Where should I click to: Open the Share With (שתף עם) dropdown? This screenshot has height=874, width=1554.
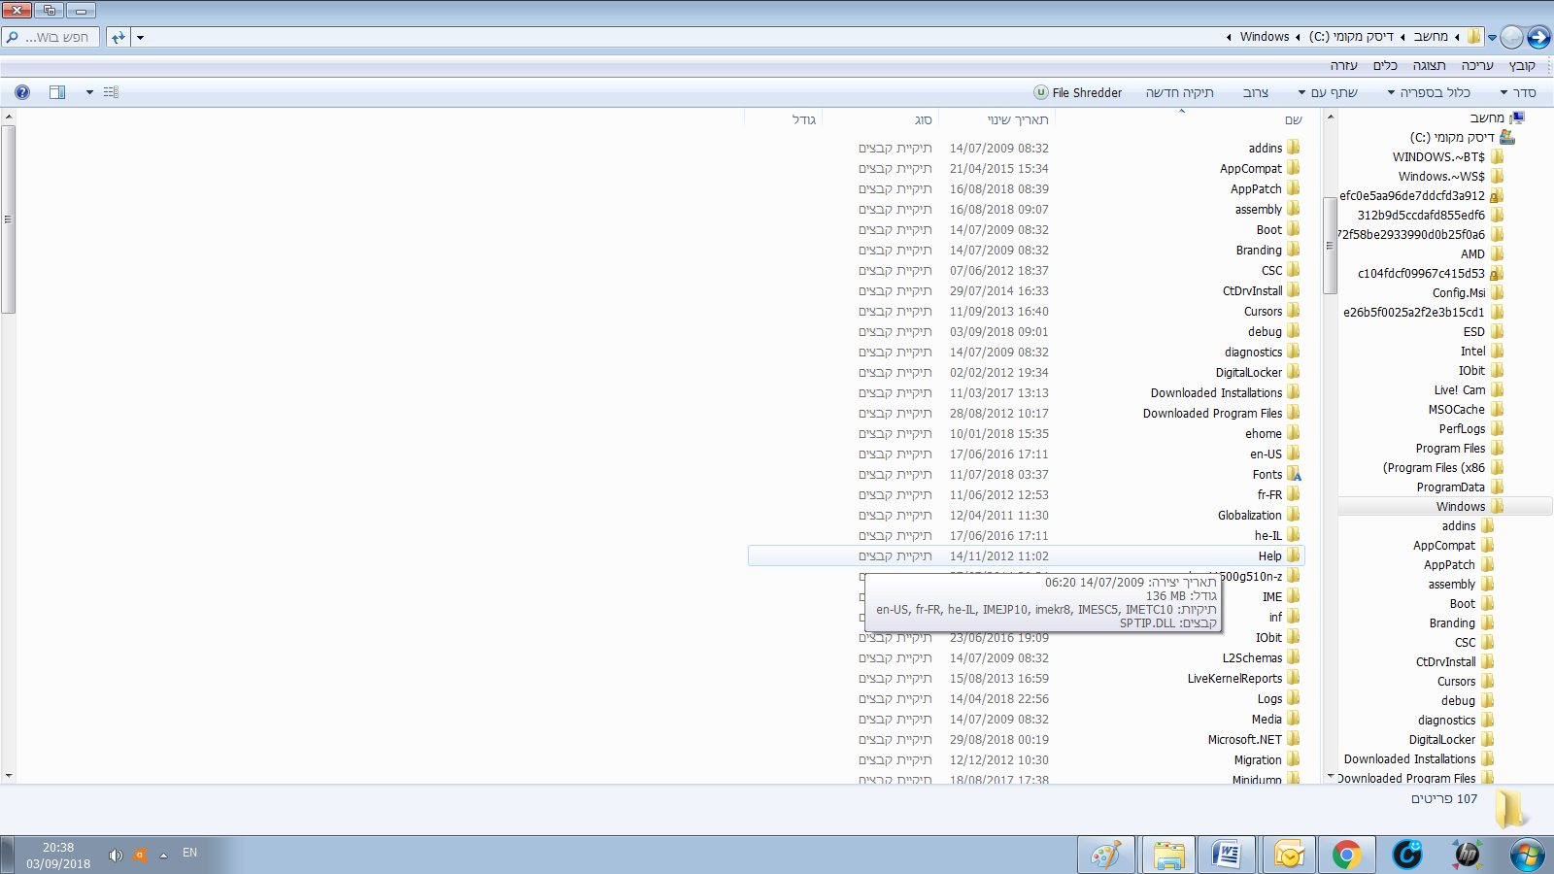coord(1328,92)
